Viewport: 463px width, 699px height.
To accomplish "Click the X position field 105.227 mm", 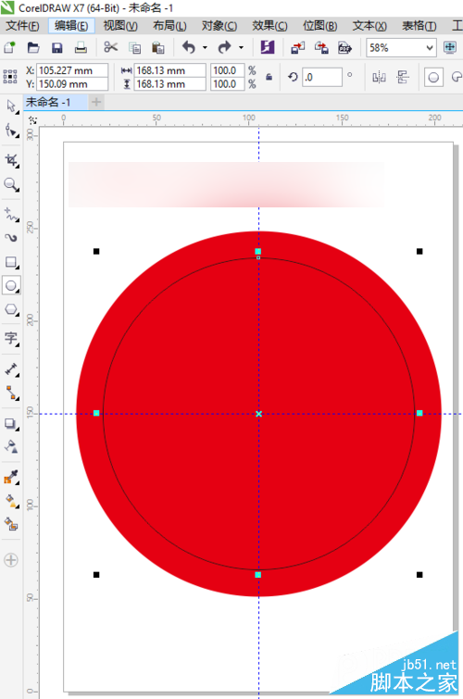I will click(x=72, y=70).
